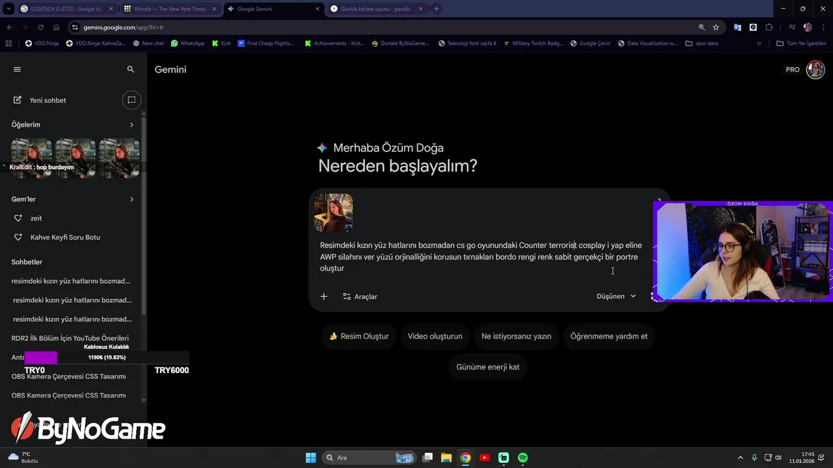Open the weather widget on taskbar
This screenshot has width=833, height=468.
[23, 458]
